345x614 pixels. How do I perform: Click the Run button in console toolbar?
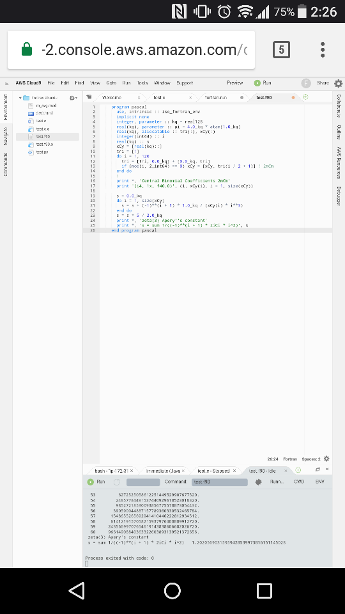96,482
